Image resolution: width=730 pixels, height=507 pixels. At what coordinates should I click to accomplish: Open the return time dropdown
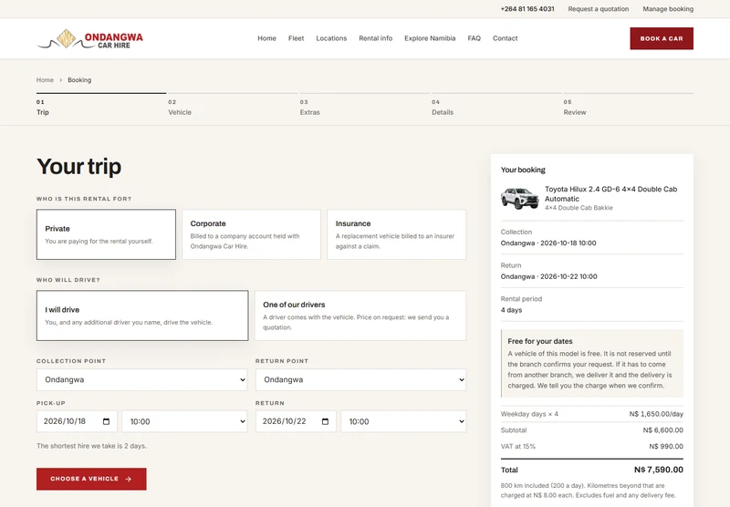[403, 421]
